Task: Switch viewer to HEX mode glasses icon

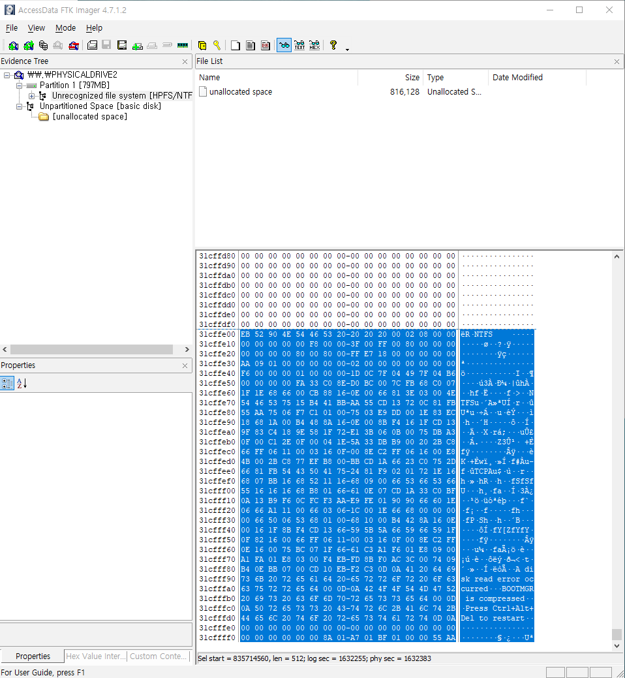Action: coord(314,45)
